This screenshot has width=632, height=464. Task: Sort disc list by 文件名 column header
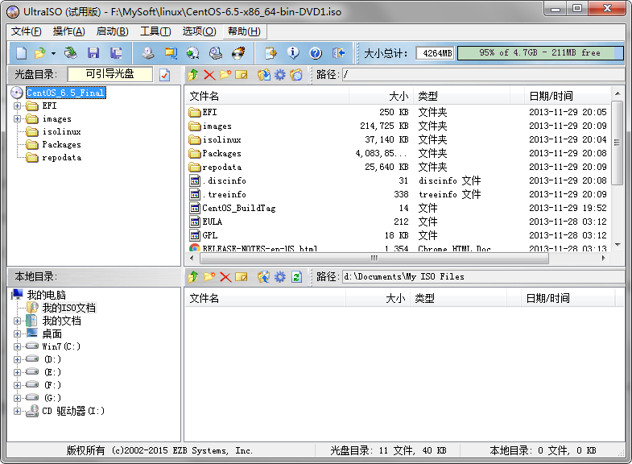pyautogui.click(x=266, y=96)
